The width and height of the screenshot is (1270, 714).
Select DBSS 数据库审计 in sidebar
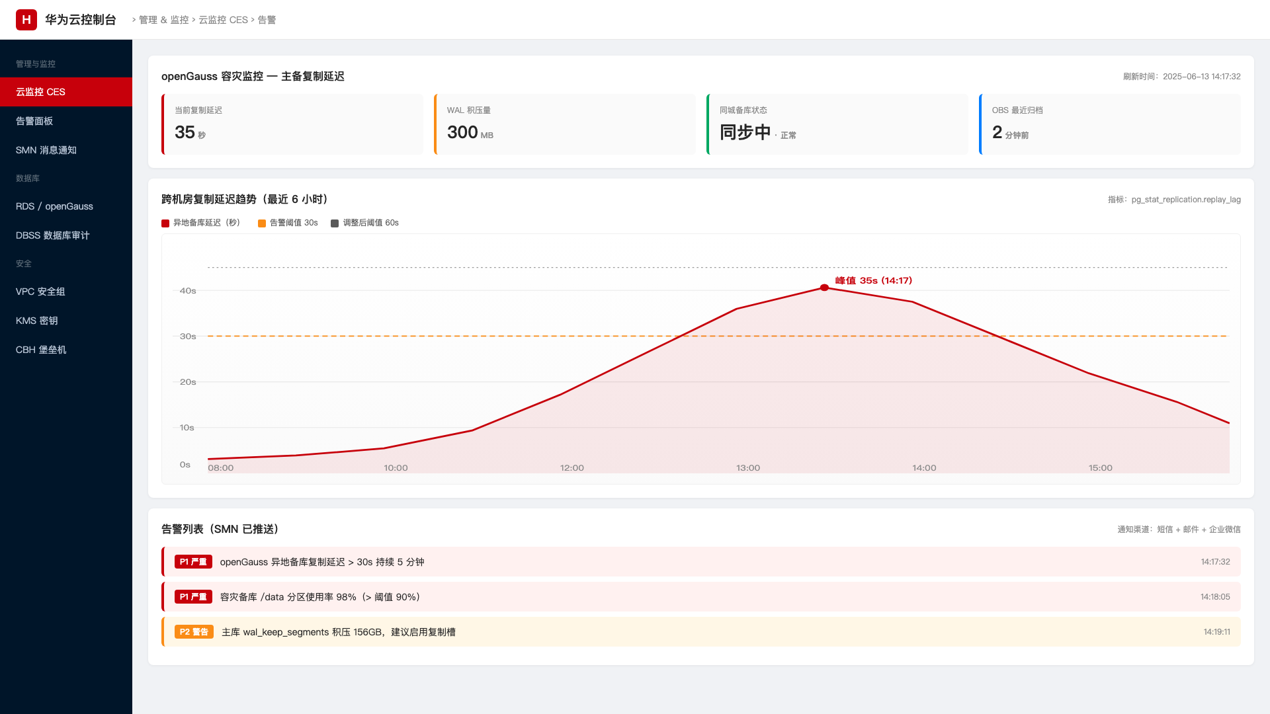tap(66, 235)
